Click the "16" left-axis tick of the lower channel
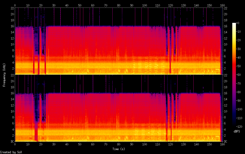The image size is (245, 154). point(12,93)
